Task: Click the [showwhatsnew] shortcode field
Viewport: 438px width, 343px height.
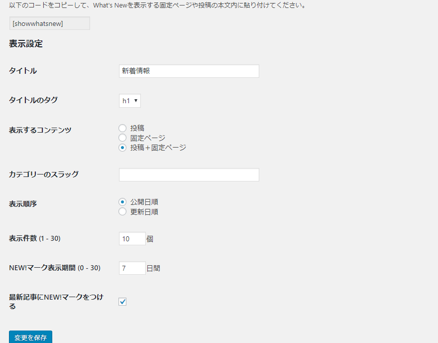Action: coord(50,23)
